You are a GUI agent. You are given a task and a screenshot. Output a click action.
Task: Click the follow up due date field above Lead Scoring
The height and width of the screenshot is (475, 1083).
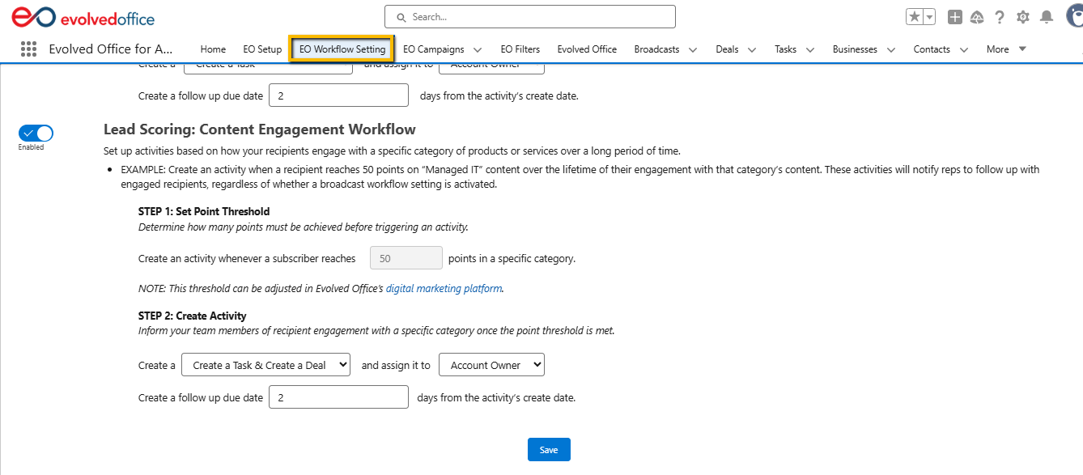(338, 95)
